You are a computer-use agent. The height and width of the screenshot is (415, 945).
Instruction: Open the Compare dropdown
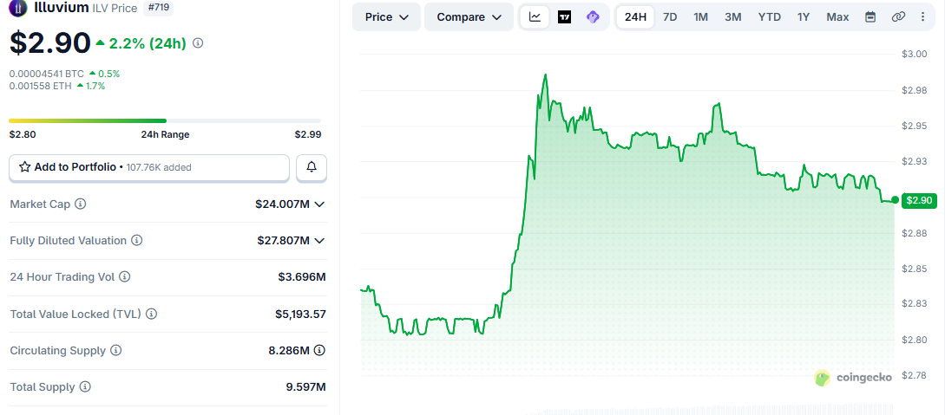click(469, 16)
